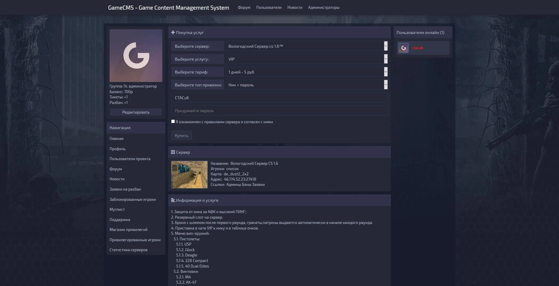Open Пользователи проекта in the sidebar
Screen dimensions: 559x286
[x=130, y=159]
